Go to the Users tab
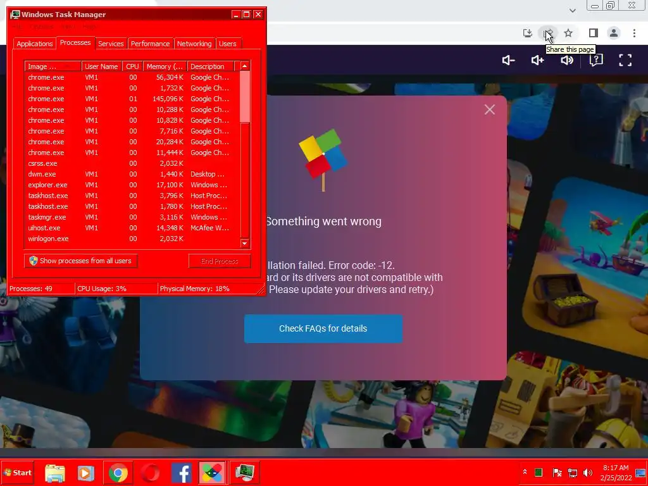The image size is (648, 486). click(228, 44)
